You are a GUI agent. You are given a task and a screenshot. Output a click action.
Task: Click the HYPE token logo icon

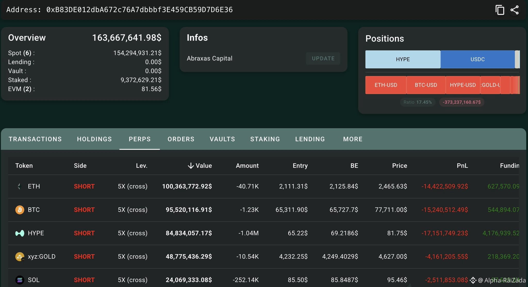click(20, 233)
